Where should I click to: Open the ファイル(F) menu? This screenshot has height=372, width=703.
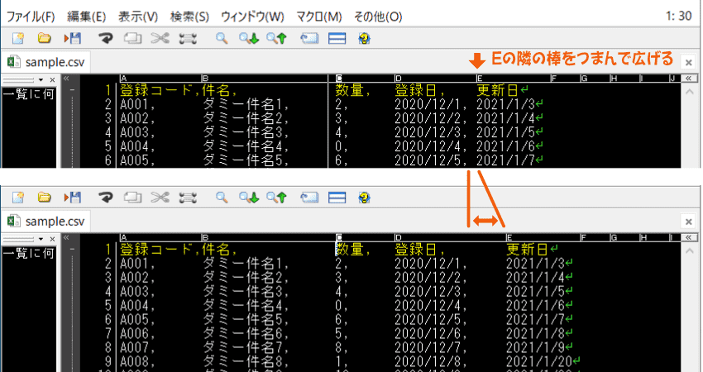click(31, 17)
